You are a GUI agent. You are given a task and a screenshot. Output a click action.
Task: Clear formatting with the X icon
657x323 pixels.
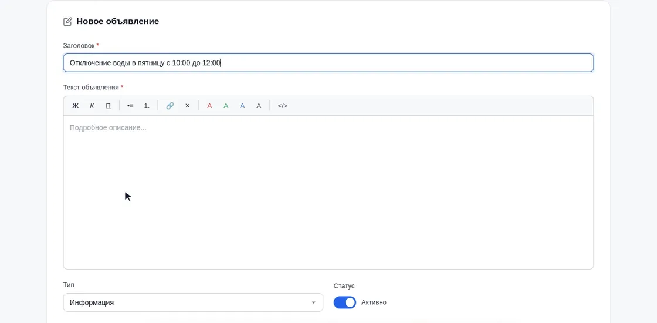[x=187, y=106]
